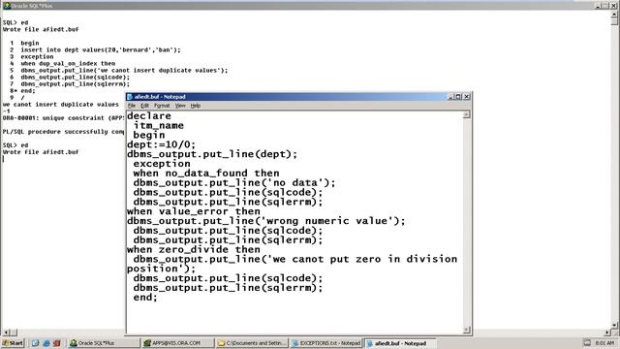Image resolution: width=620 pixels, height=349 pixels.
Task: Open the Help menu in Notepad
Action: point(196,106)
